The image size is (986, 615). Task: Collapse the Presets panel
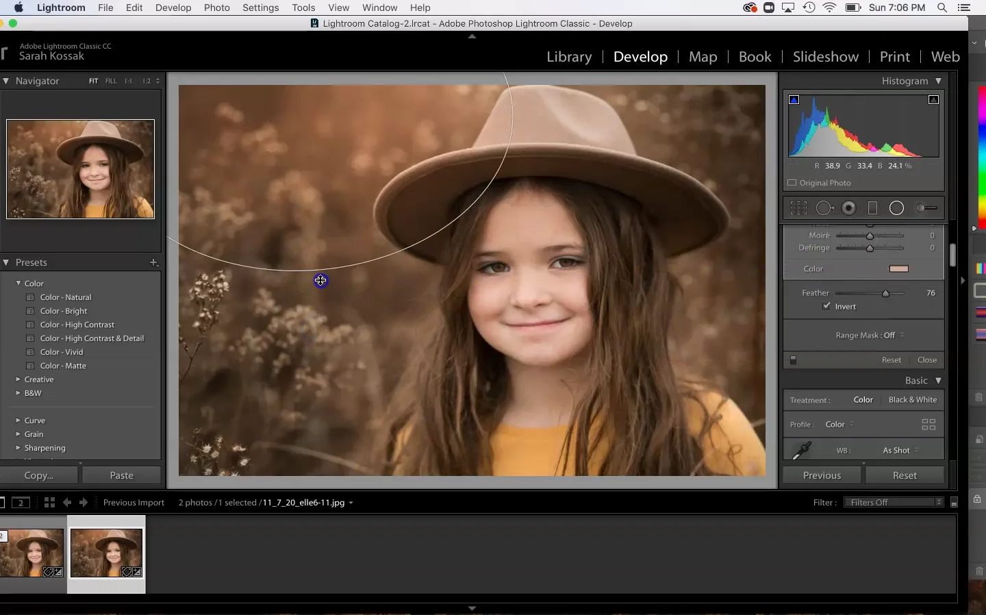point(6,262)
